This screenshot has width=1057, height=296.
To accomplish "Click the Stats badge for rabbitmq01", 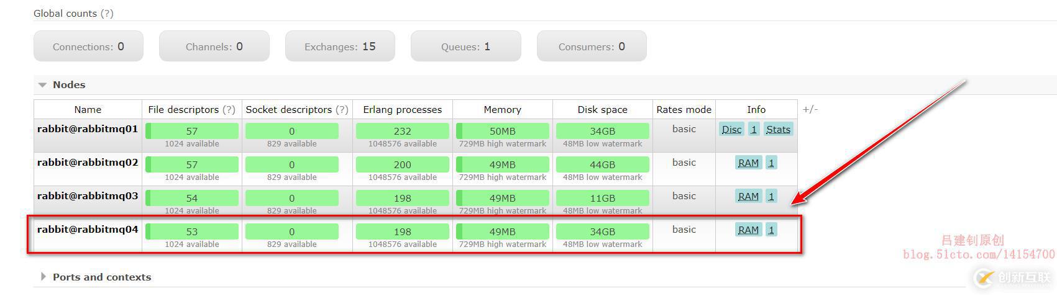I will [x=778, y=130].
